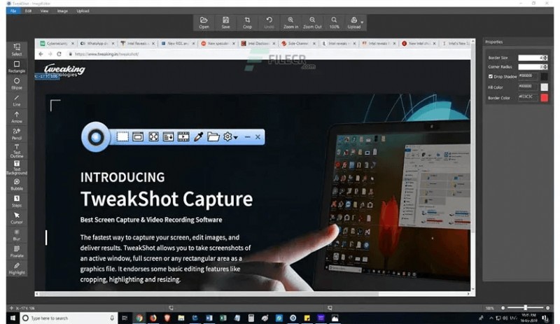
Task: Choose the Pencil freehand tool
Action: (x=16, y=134)
